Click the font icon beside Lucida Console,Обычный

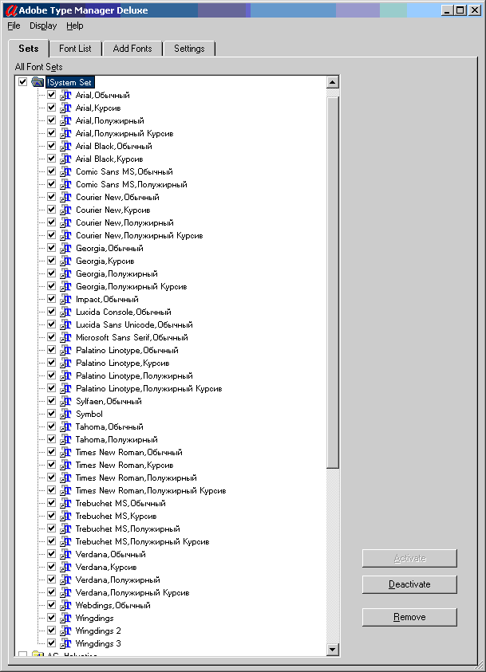click(x=65, y=312)
